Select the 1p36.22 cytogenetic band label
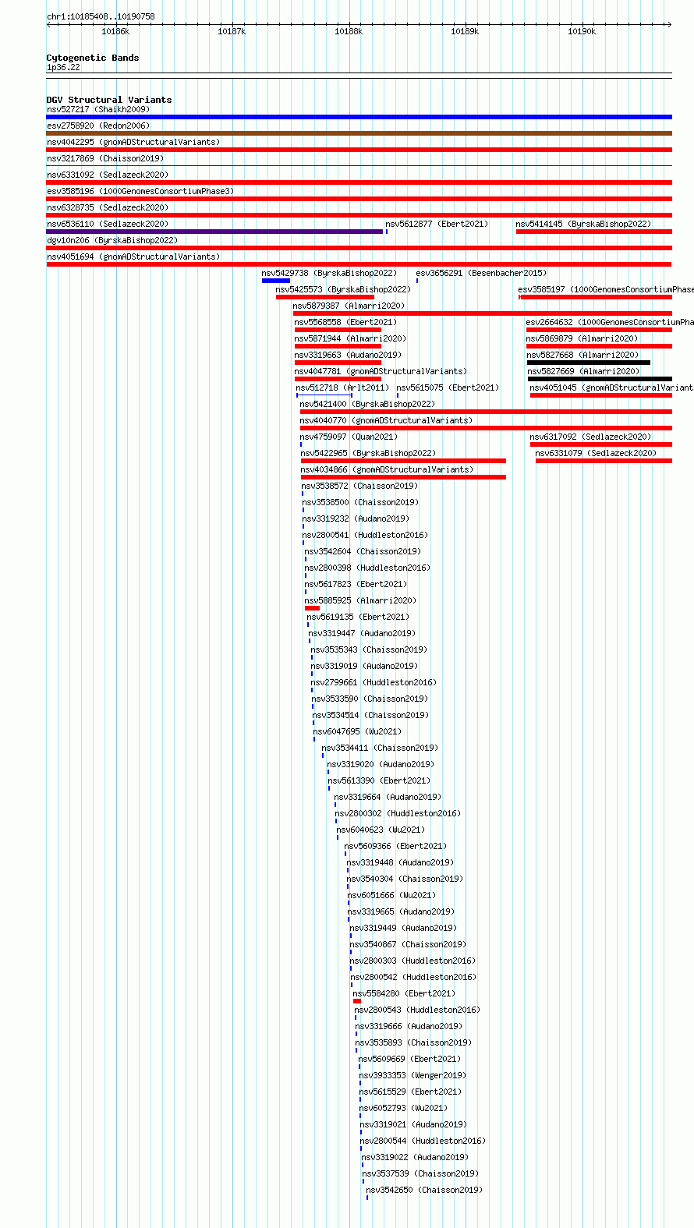 63,67
